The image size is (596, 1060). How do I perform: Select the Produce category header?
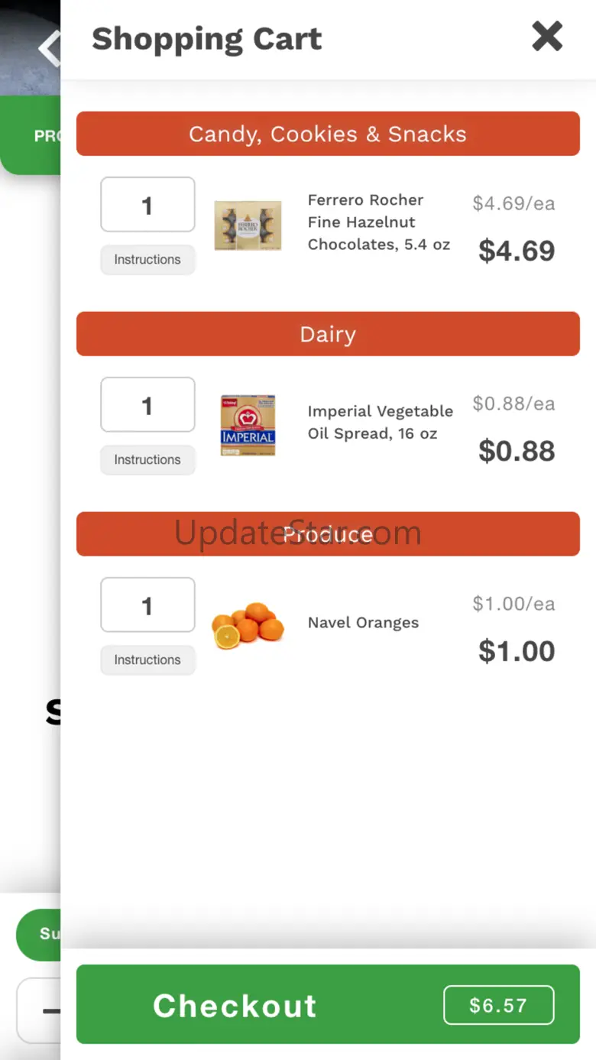(x=328, y=534)
